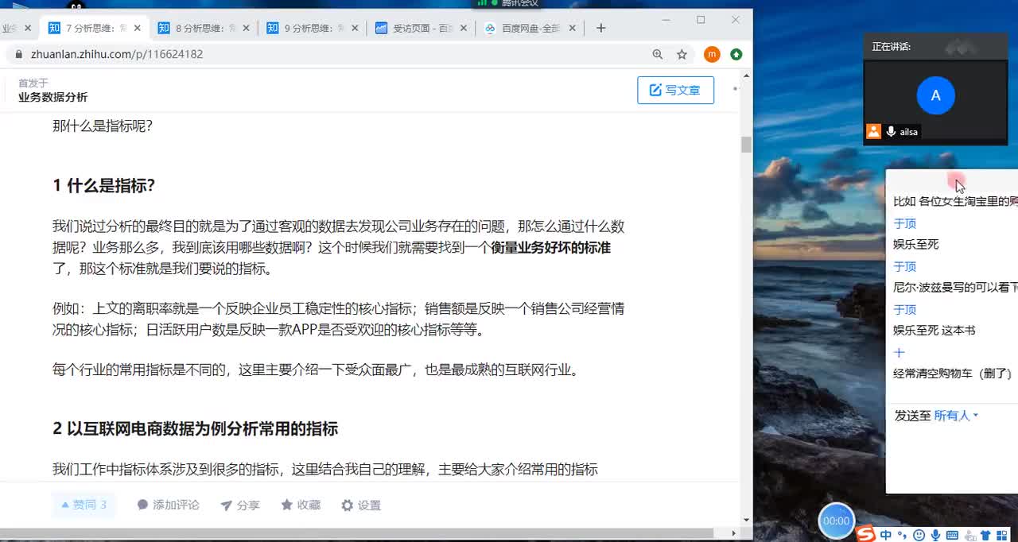Open the Sogou soft keyboard icon
Screen dimensions: 1018x542
coord(953,536)
